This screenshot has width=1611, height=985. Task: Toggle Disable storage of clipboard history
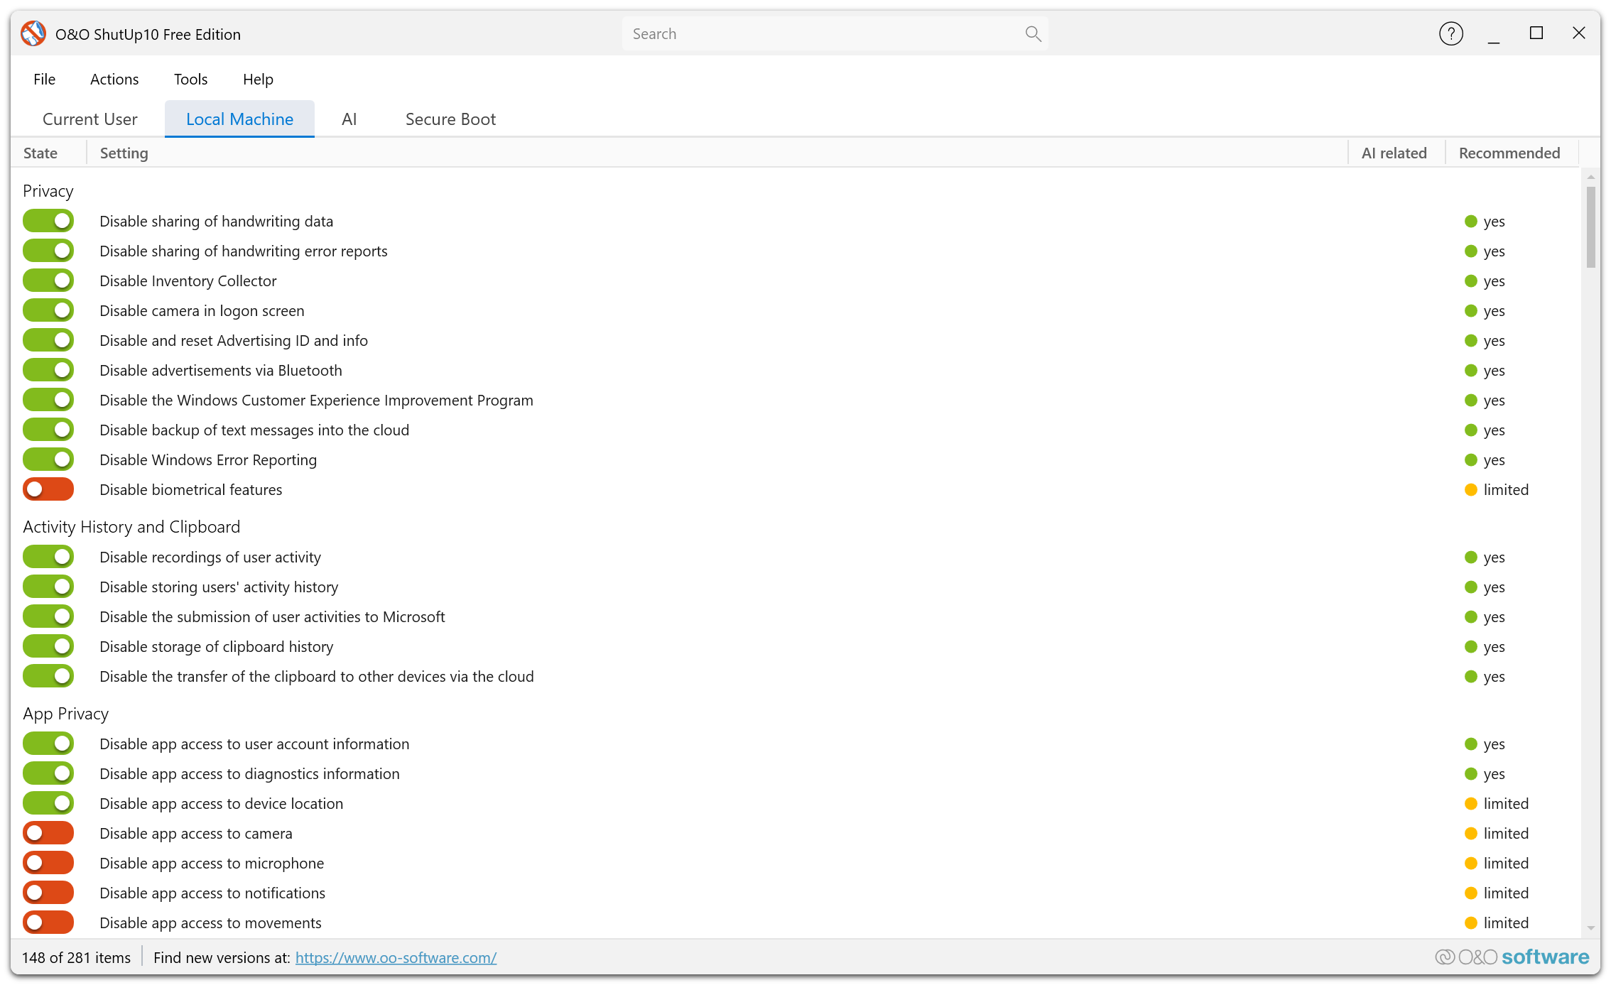(x=48, y=646)
